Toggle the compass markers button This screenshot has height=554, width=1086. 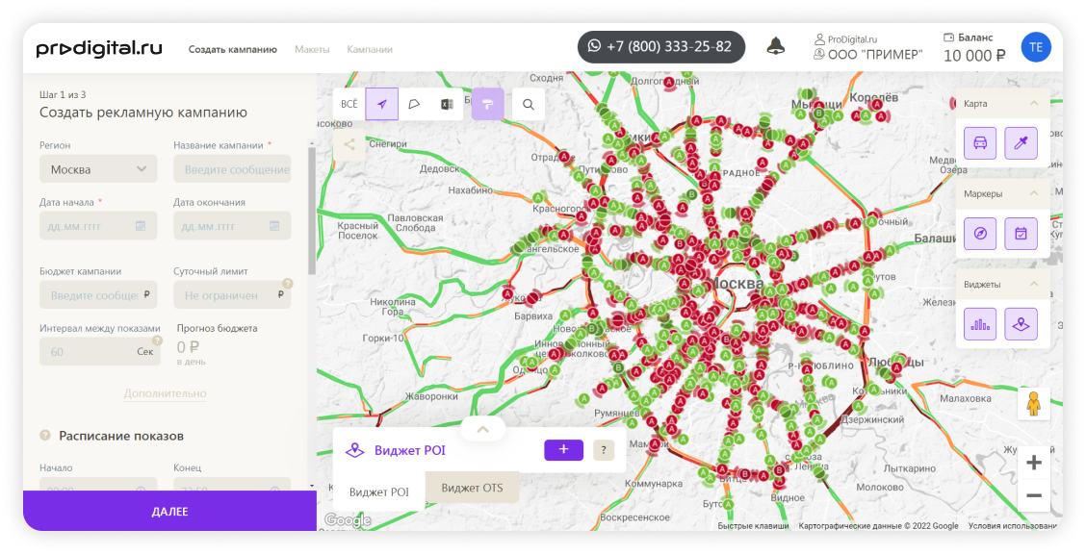[x=980, y=234]
